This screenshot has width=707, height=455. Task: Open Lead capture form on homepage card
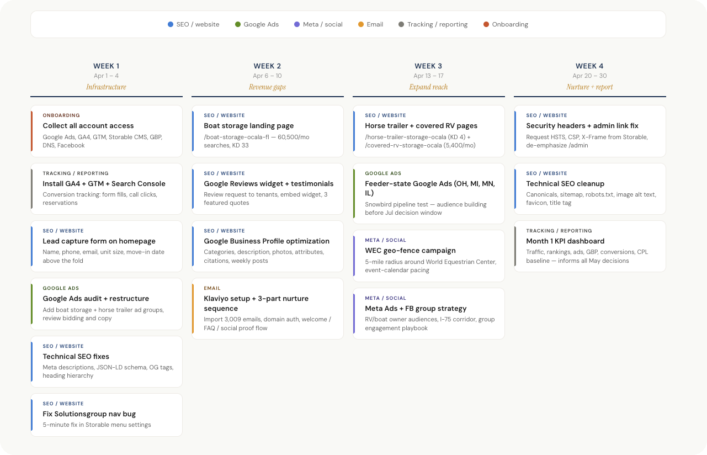pos(107,246)
